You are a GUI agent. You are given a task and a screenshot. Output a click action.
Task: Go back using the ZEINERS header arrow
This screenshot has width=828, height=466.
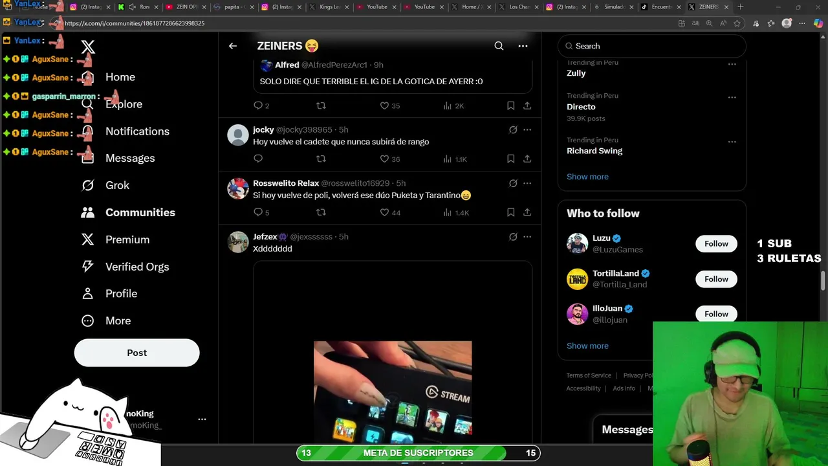(233, 46)
